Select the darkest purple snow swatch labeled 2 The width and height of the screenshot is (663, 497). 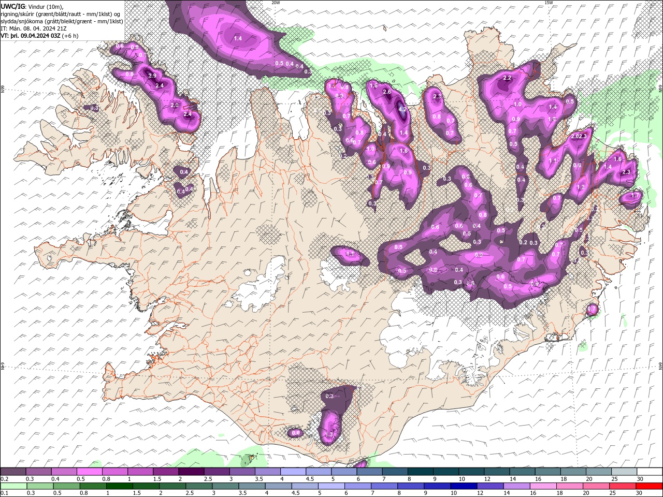pyautogui.click(x=191, y=472)
